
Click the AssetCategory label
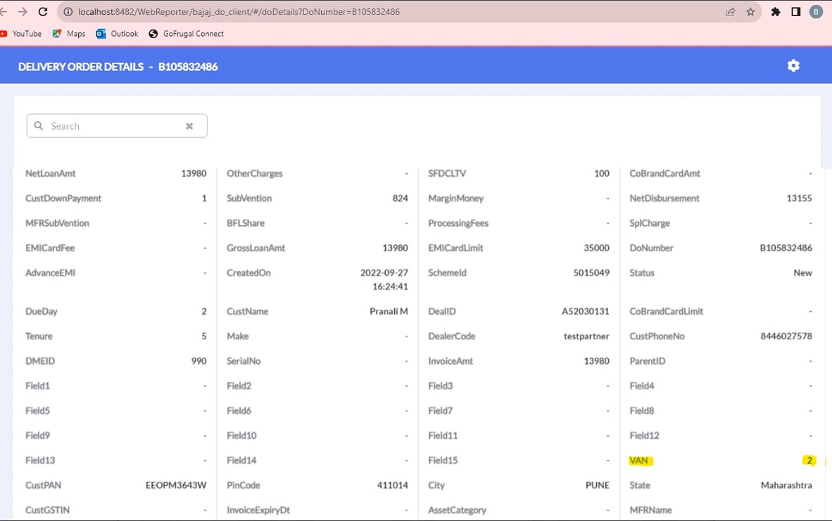coord(457,510)
